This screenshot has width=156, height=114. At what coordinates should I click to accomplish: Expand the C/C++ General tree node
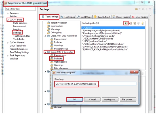[8, 43]
